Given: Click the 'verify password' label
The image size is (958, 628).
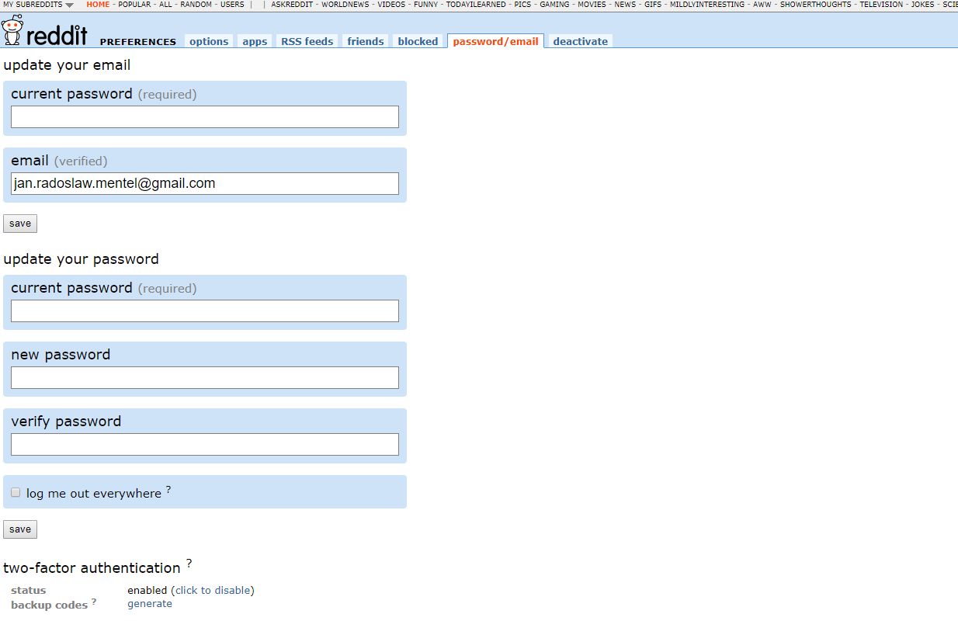Looking at the screenshot, I should 66,422.
